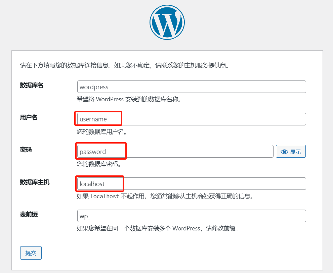Click the WordPress logo at the top

pos(167,22)
